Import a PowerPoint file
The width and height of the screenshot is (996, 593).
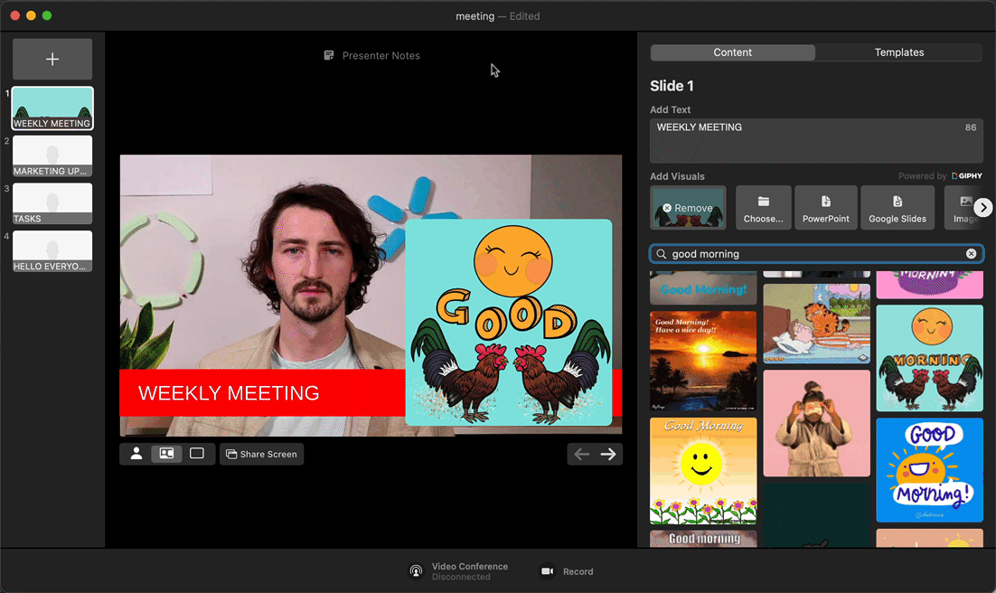click(826, 208)
